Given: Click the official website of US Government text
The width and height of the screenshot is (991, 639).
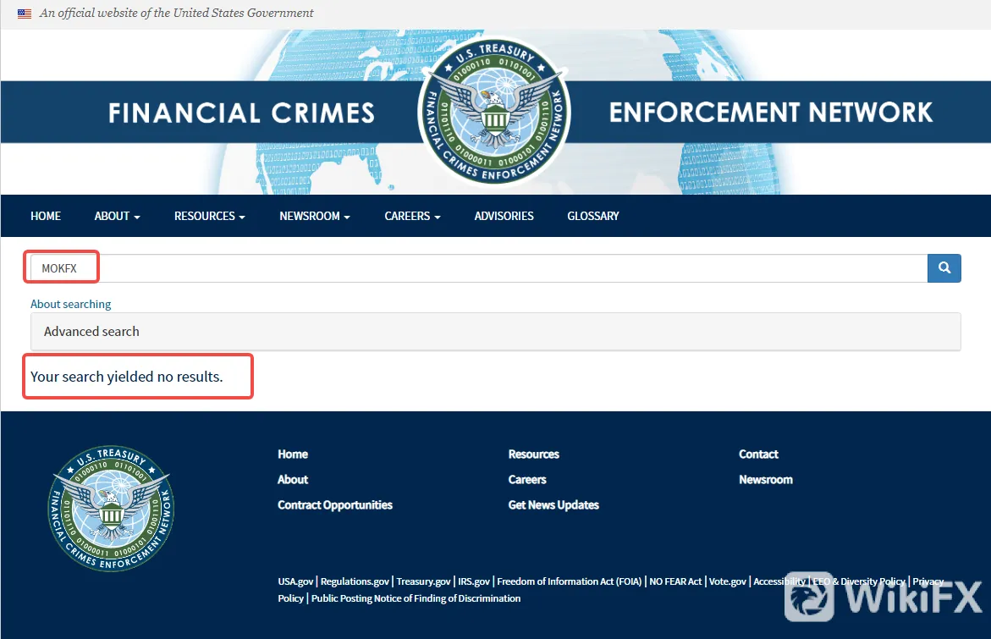Looking at the screenshot, I should coord(176,14).
